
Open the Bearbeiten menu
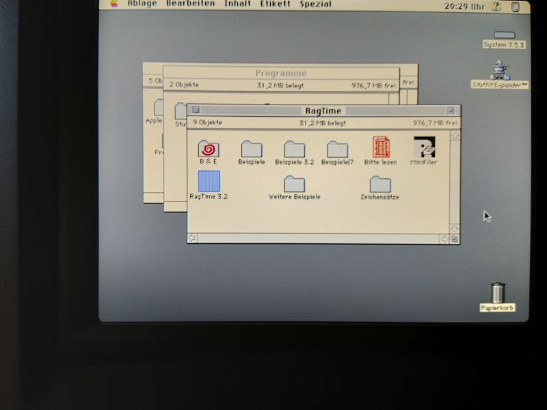190,4
